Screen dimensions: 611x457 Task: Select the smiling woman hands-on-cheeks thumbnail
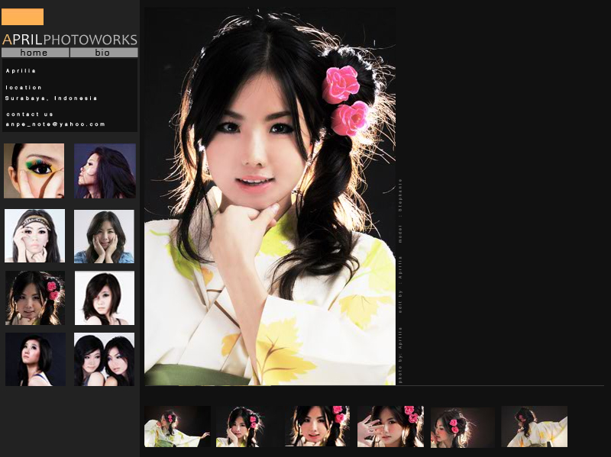[105, 236]
